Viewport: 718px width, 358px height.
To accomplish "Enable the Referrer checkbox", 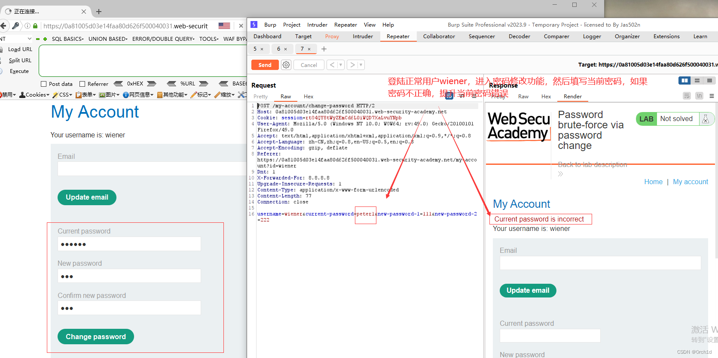I will click(x=82, y=84).
